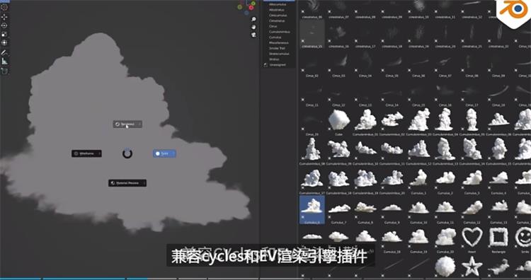Open the Cumulus catalog
The height and width of the screenshot is (280, 531).
click(x=275, y=37)
